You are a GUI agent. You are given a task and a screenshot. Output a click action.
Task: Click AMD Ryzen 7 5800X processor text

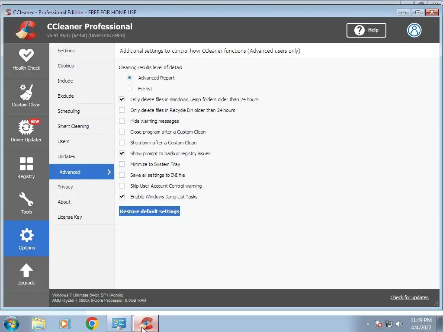[x=99, y=300]
